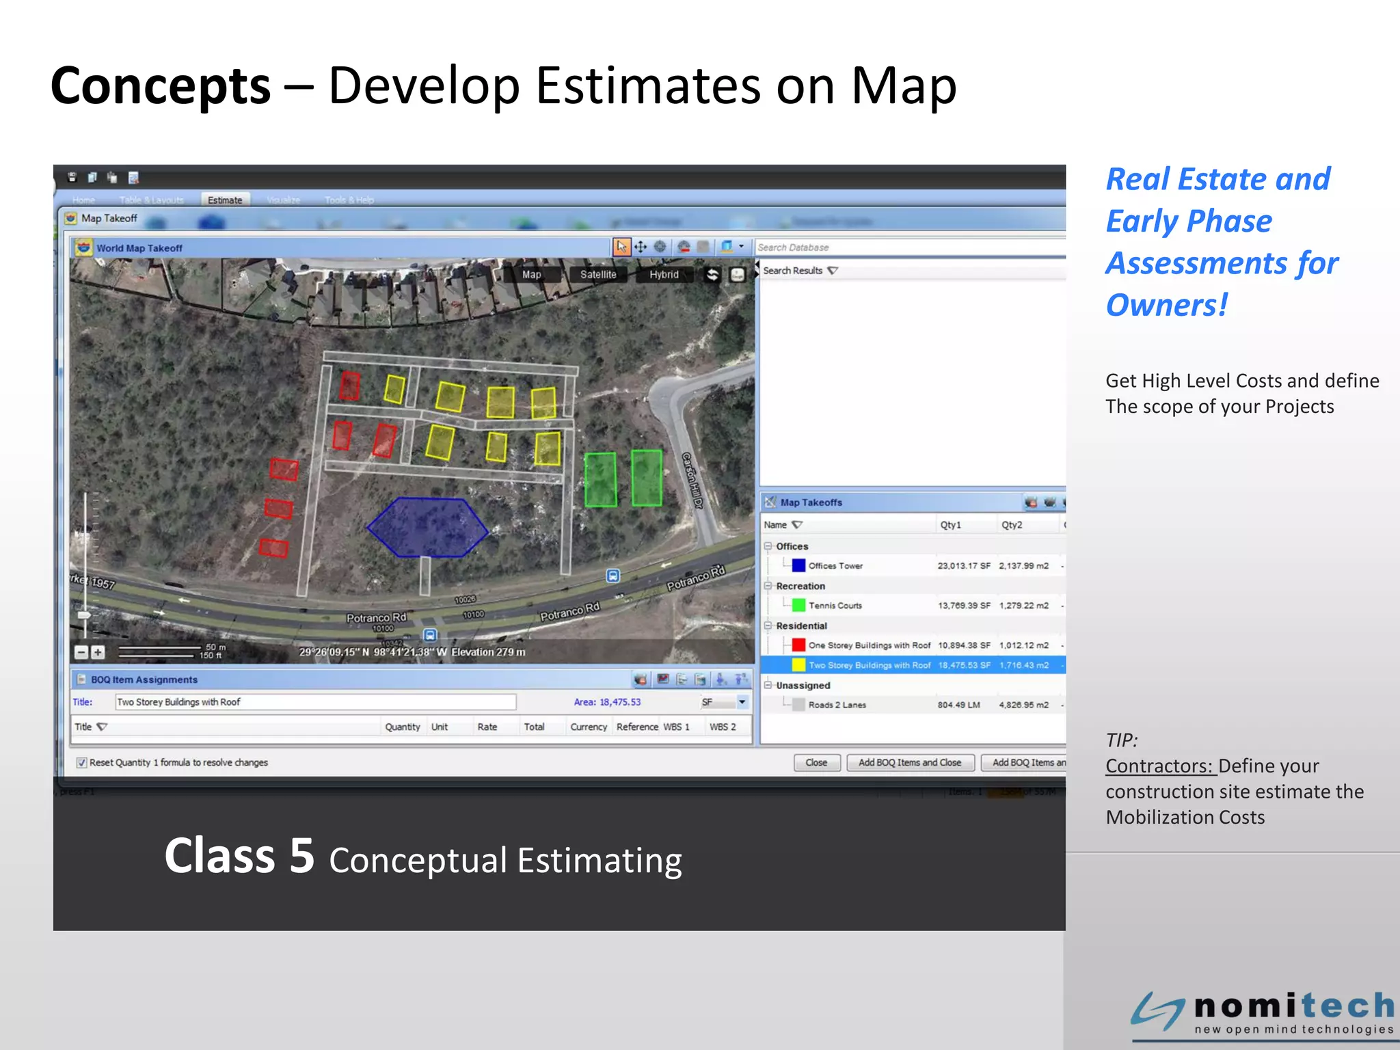Switch map view to Map mode
This screenshot has height=1050, width=1400.
(x=531, y=274)
